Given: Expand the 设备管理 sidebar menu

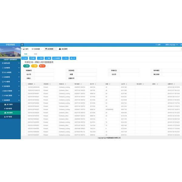Looking at the screenshot, I should (x=10, y=77).
